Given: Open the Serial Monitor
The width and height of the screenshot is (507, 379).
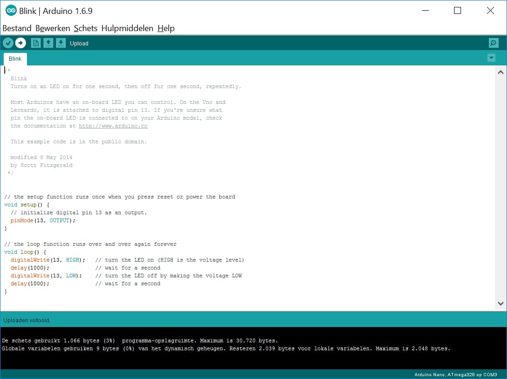Looking at the screenshot, I should tap(494, 43).
